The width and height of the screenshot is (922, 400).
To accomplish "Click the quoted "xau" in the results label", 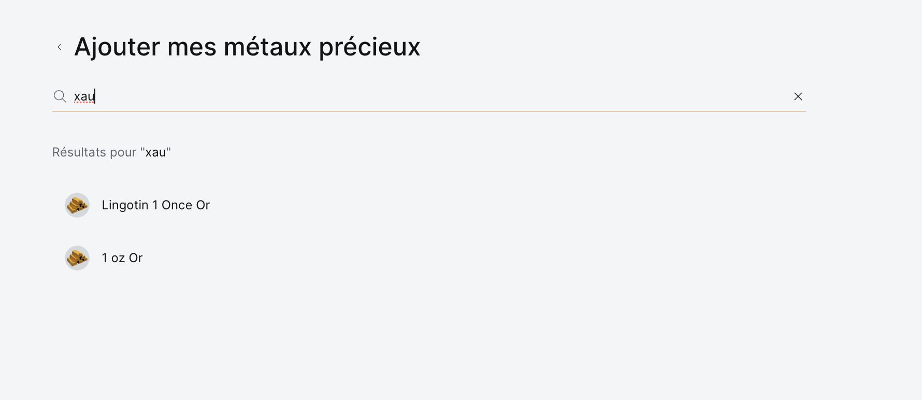I will pos(155,152).
